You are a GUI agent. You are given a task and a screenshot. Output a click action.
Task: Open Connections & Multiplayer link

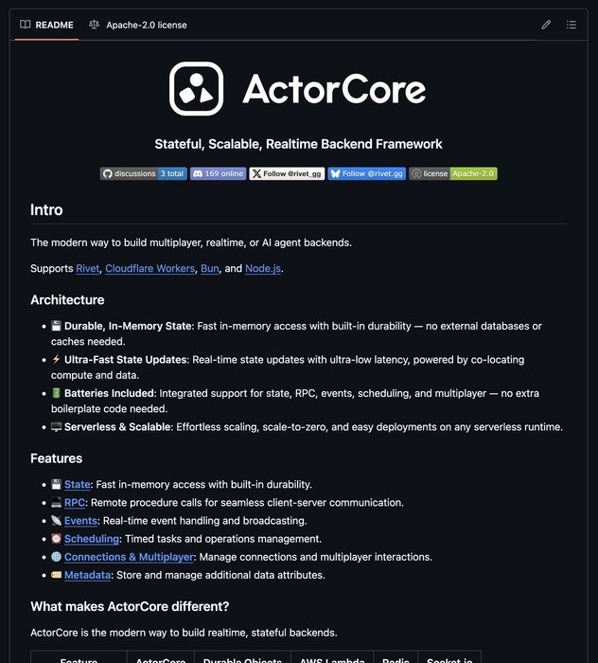coord(129,557)
